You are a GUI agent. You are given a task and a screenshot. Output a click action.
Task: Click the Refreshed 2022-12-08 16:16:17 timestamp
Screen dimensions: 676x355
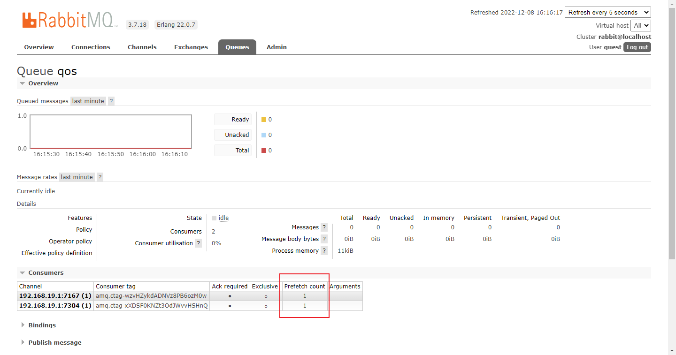pyautogui.click(x=516, y=13)
